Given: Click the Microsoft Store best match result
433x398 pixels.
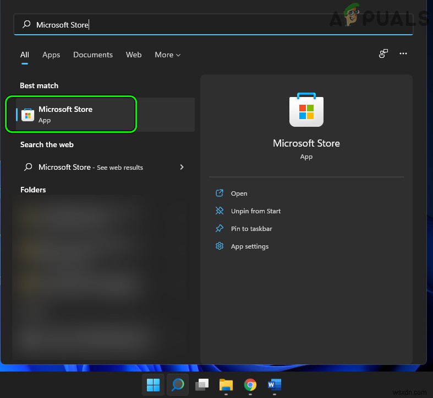Looking at the screenshot, I should point(70,115).
